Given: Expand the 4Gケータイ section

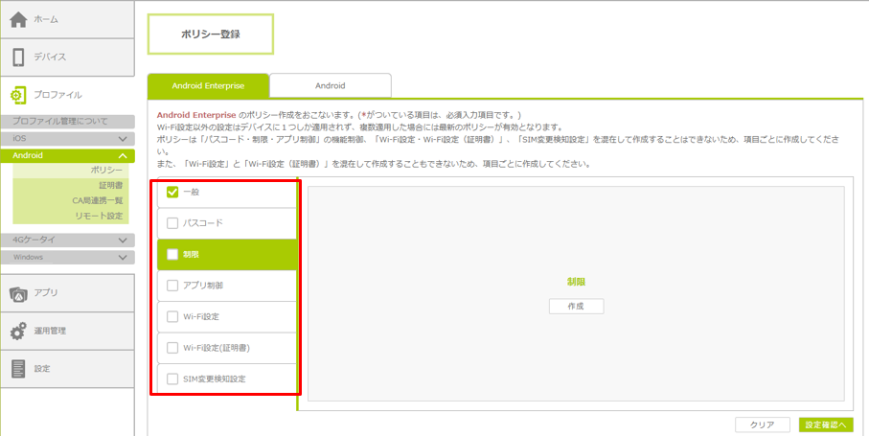Looking at the screenshot, I should tap(123, 241).
